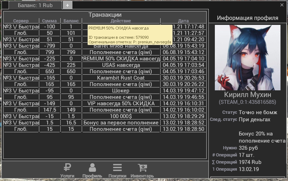This screenshot has height=181, width=288.
Task: Open the Покупки list icon
Action: pyautogui.click(x=117, y=170)
